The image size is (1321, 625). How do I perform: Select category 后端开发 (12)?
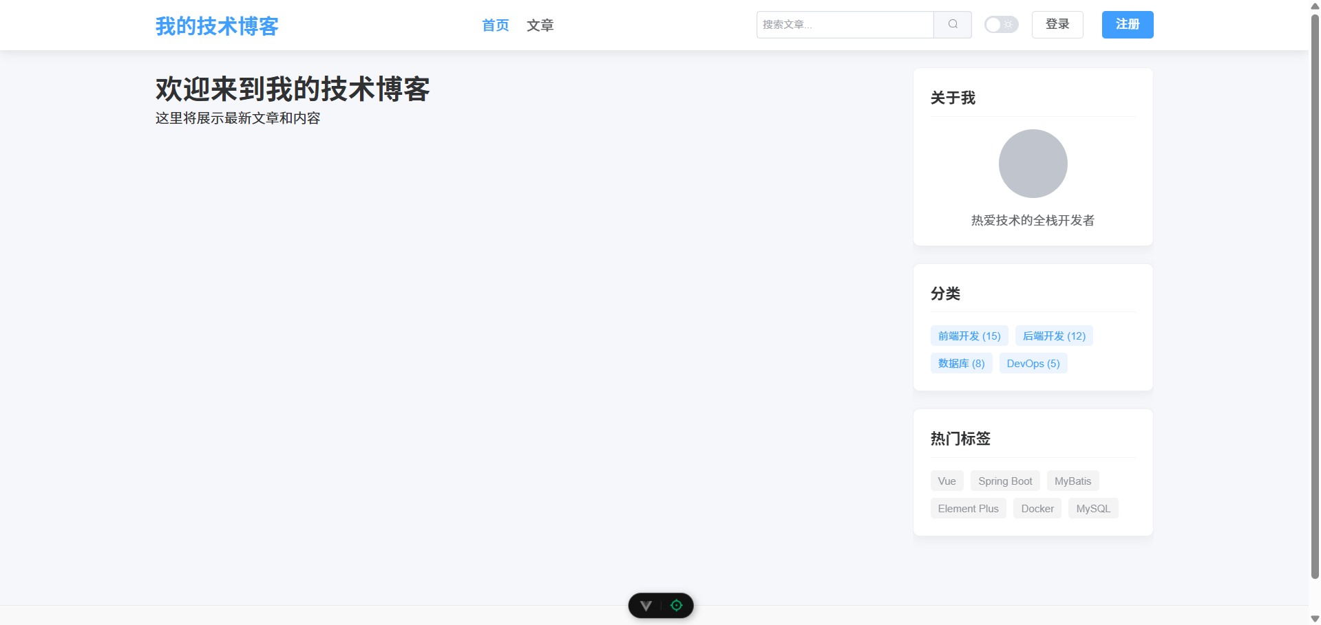(x=1054, y=336)
